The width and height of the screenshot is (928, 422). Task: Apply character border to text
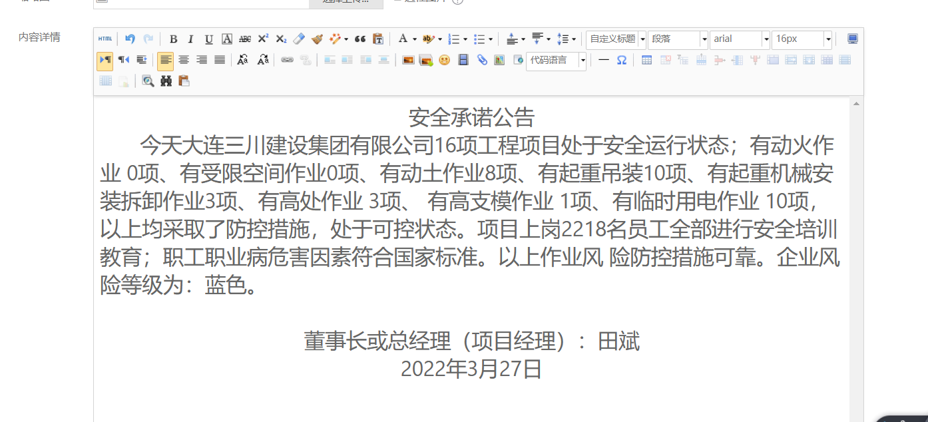(227, 39)
